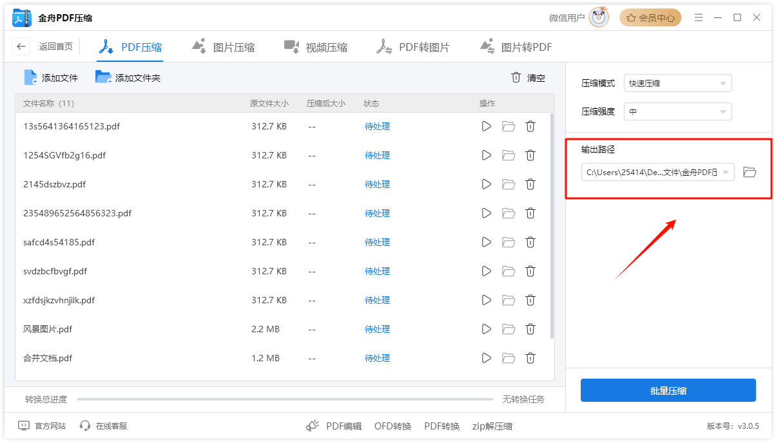Start compressing 1254SGVfb2g16.pdf with play icon

click(487, 155)
